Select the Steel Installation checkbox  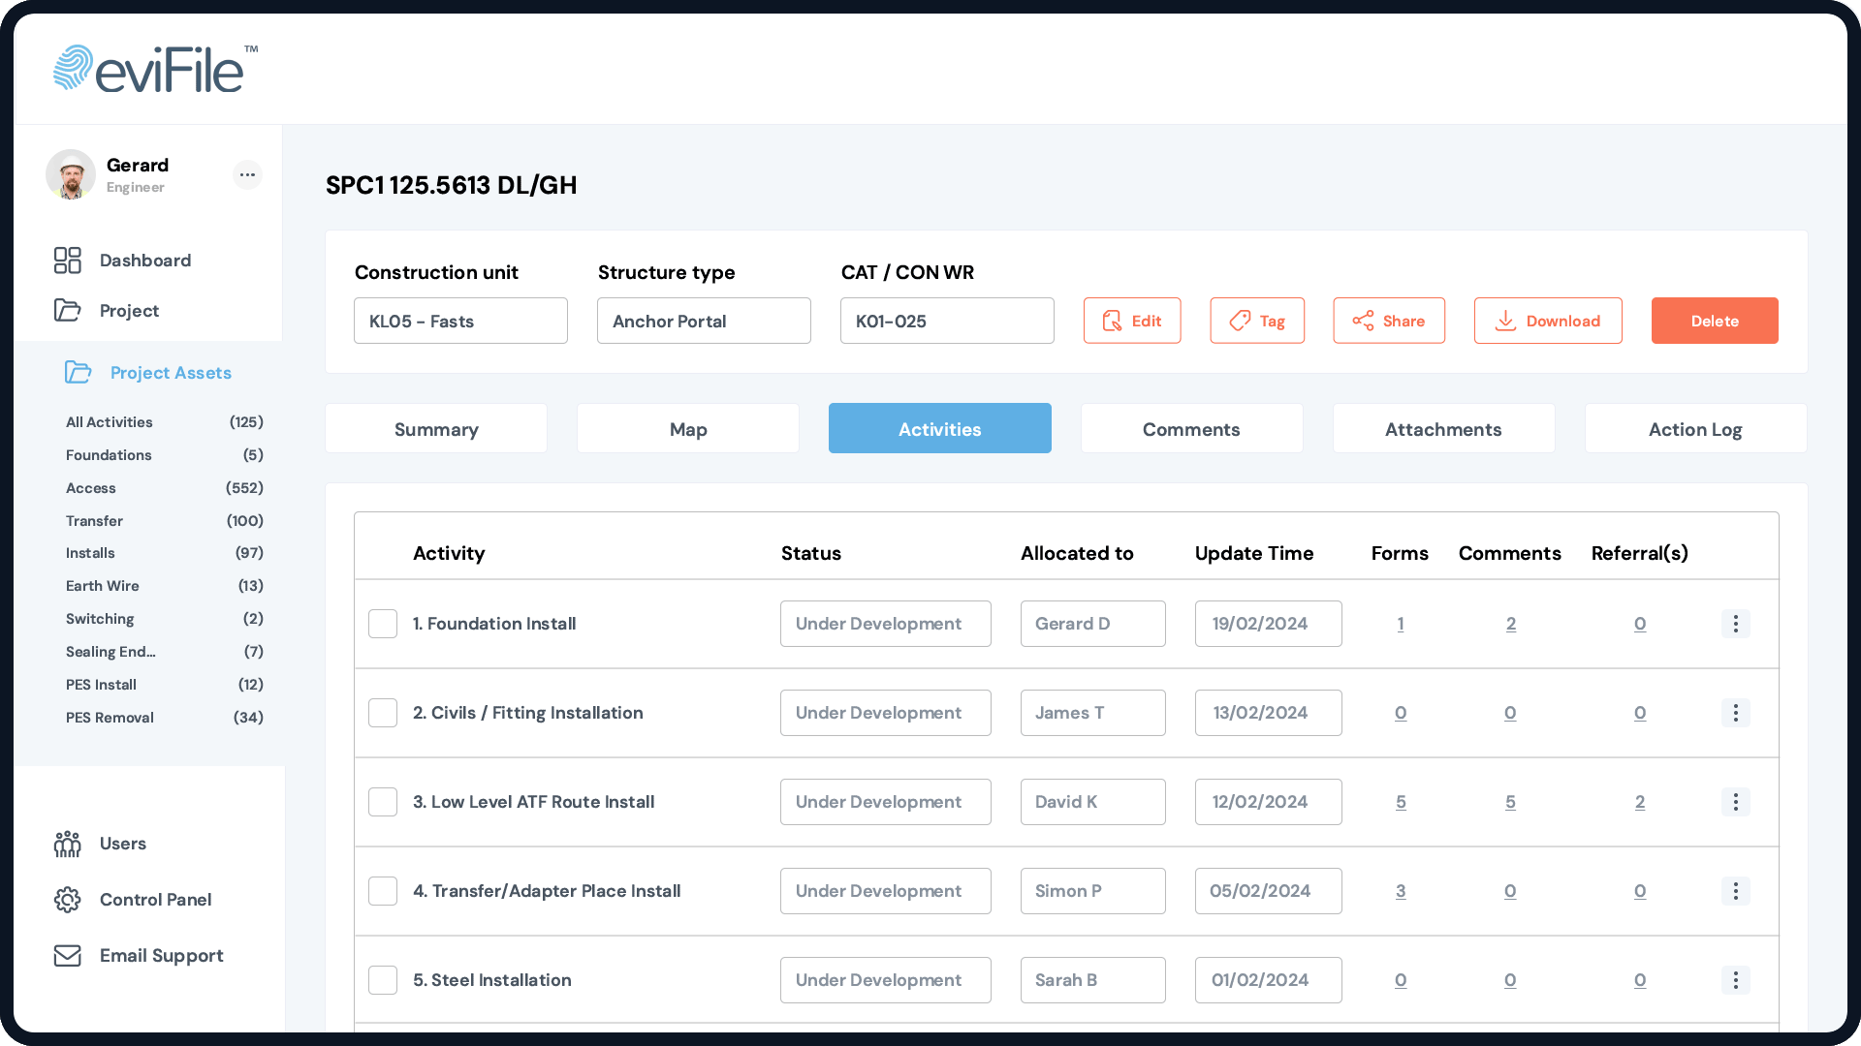[383, 979]
